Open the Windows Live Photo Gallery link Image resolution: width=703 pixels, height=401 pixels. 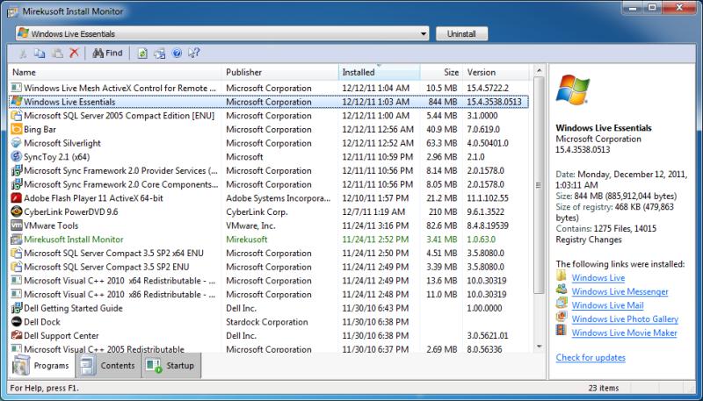click(625, 319)
